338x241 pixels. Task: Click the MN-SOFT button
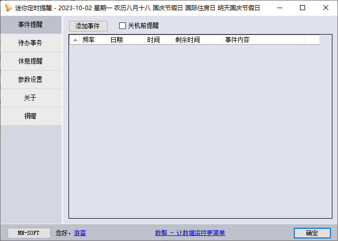[x=29, y=233]
